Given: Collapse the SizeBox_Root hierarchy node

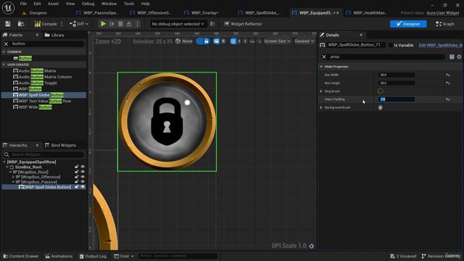Looking at the screenshot, I should click(7, 167).
